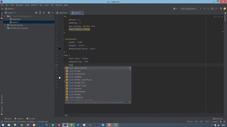Open the user account dropdown
The width and height of the screenshot is (227, 127).
175,8
